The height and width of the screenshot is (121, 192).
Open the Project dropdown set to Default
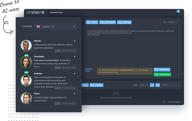[143, 85]
